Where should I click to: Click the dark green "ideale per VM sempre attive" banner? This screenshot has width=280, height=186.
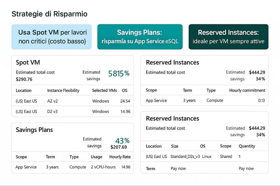[228, 36]
